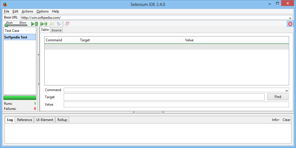The height and width of the screenshot is (148, 296).
Task: Click inside the Log output area
Action: click(148, 133)
